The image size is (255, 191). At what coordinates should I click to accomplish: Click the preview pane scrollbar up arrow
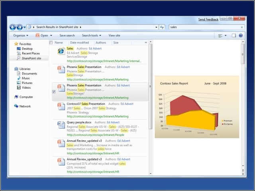[243, 42]
